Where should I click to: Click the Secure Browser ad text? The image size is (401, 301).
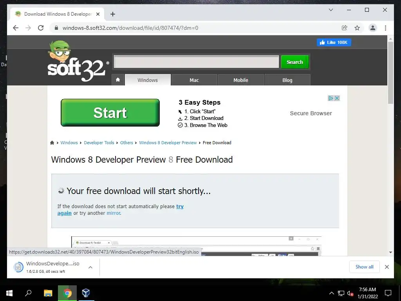click(311, 113)
